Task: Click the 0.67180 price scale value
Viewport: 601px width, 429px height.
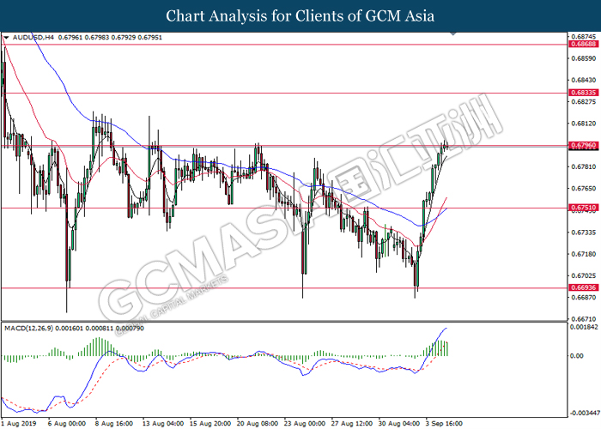Action: (583, 254)
